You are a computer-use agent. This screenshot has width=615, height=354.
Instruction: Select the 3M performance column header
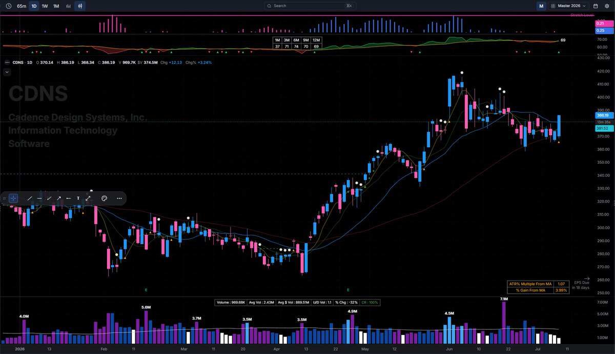coord(287,40)
